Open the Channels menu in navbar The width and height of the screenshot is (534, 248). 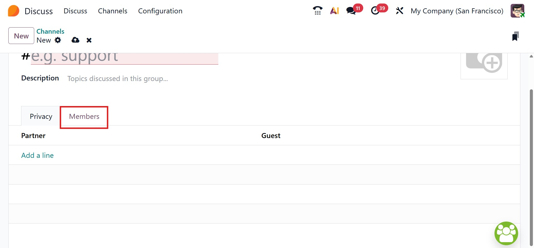click(113, 11)
